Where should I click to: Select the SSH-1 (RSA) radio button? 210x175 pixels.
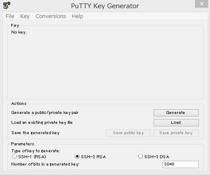coord(14,157)
